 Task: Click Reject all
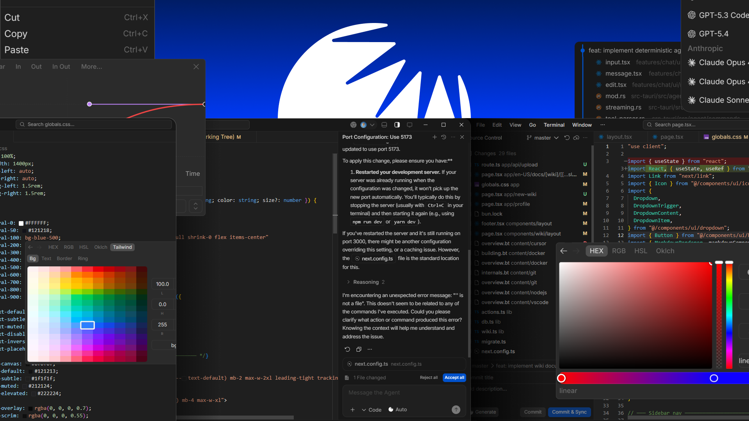pyautogui.click(x=429, y=378)
